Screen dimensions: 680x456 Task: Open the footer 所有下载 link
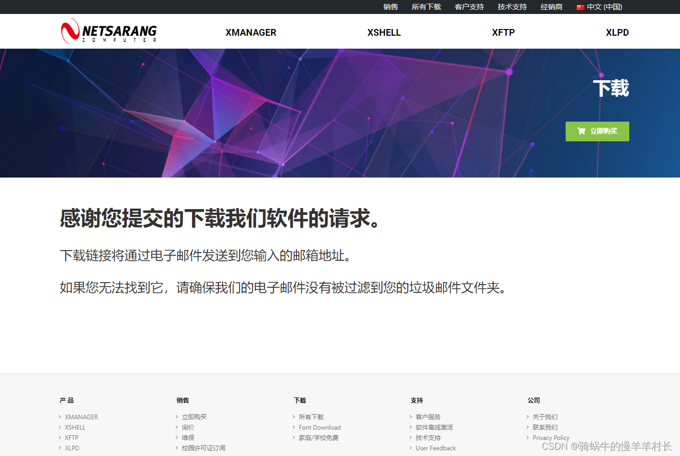coord(311,417)
